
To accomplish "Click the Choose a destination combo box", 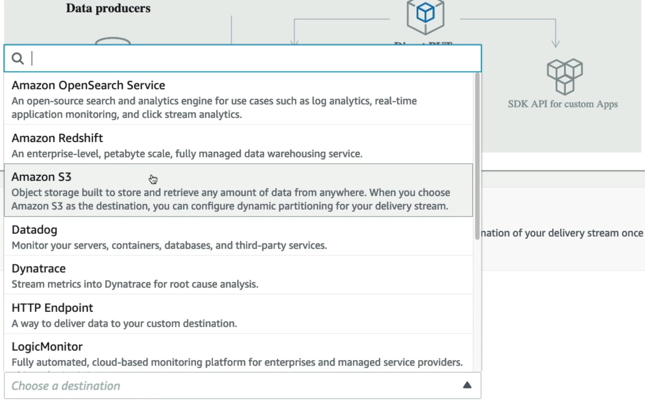I will 243,386.
